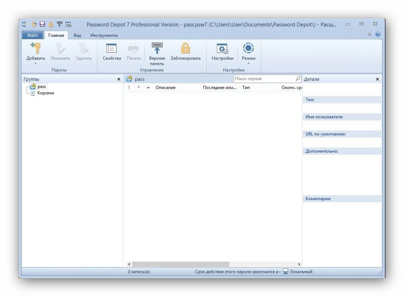The image size is (404, 297).
Task: Open Настройки in the ribbon
Action: [223, 52]
